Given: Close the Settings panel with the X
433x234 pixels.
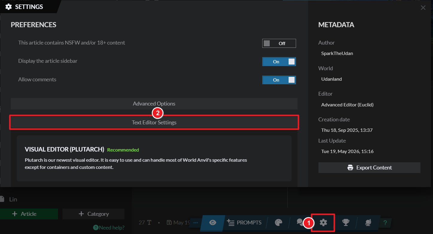Looking at the screenshot, I should click(423, 8).
